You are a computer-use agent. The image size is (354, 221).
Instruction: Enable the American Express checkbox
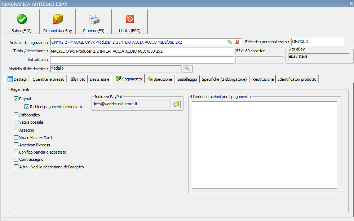pyautogui.click(x=16, y=145)
